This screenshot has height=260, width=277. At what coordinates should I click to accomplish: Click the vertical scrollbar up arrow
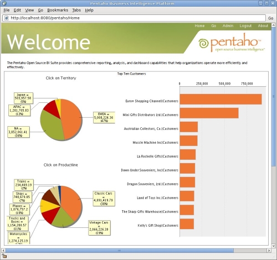(x=274, y=25)
